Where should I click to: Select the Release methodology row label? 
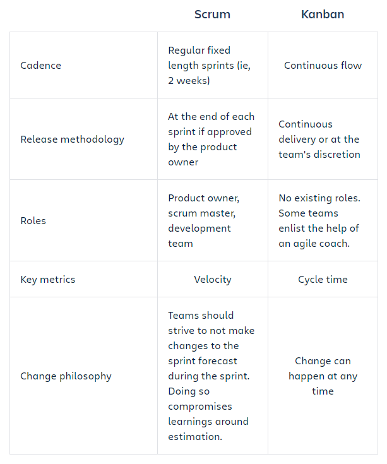72,140
